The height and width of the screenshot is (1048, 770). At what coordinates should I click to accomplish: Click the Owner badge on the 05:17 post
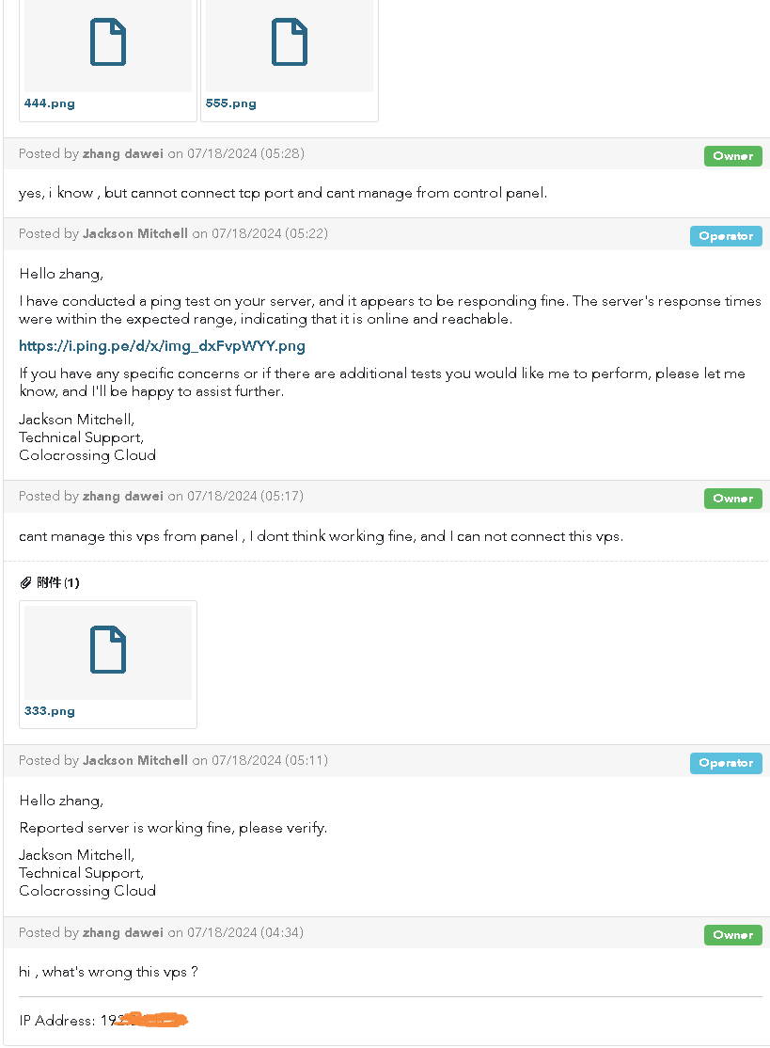click(732, 499)
